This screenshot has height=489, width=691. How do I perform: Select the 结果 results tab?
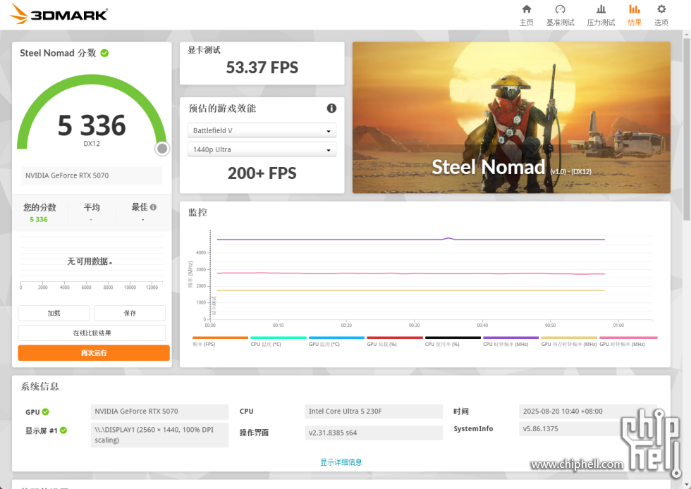(635, 16)
